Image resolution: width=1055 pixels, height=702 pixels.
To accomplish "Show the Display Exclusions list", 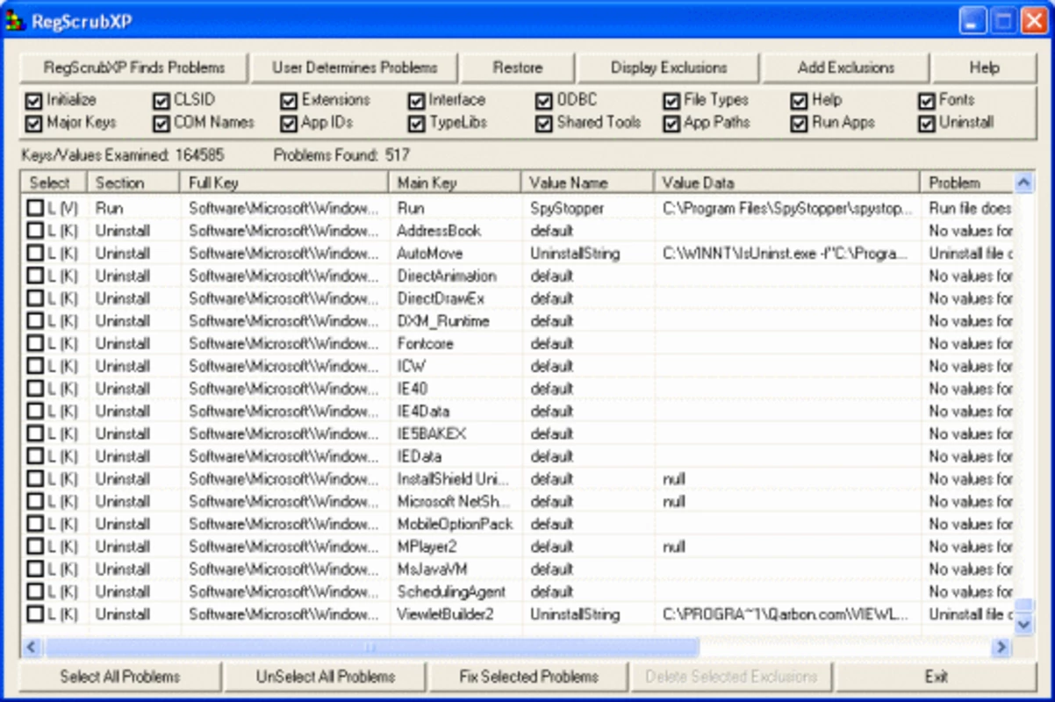I will 669,68.
